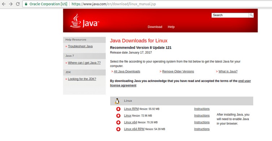Click the Tux penguin Linux icon

[117, 101]
